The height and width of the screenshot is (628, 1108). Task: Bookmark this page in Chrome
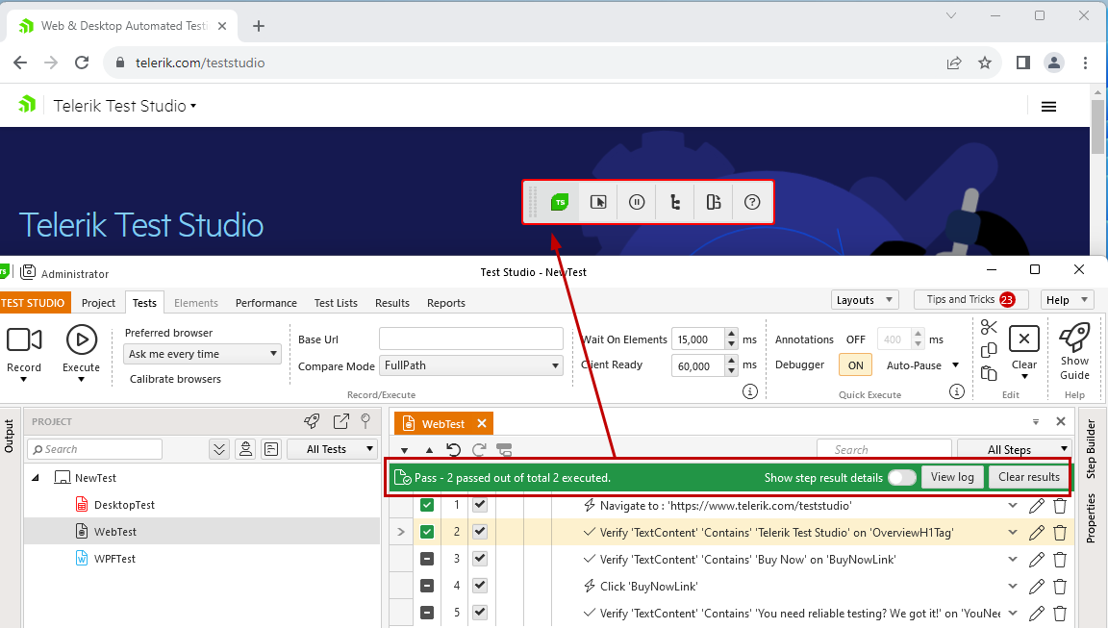tap(984, 63)
